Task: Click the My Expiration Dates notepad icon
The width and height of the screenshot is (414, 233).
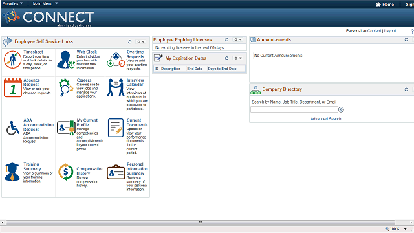Action: click(158, 58)
